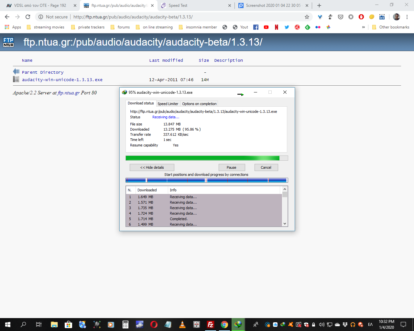The image size is (414, 331).
Task: Sort listing by Size
Action: [x=204, y=60]
